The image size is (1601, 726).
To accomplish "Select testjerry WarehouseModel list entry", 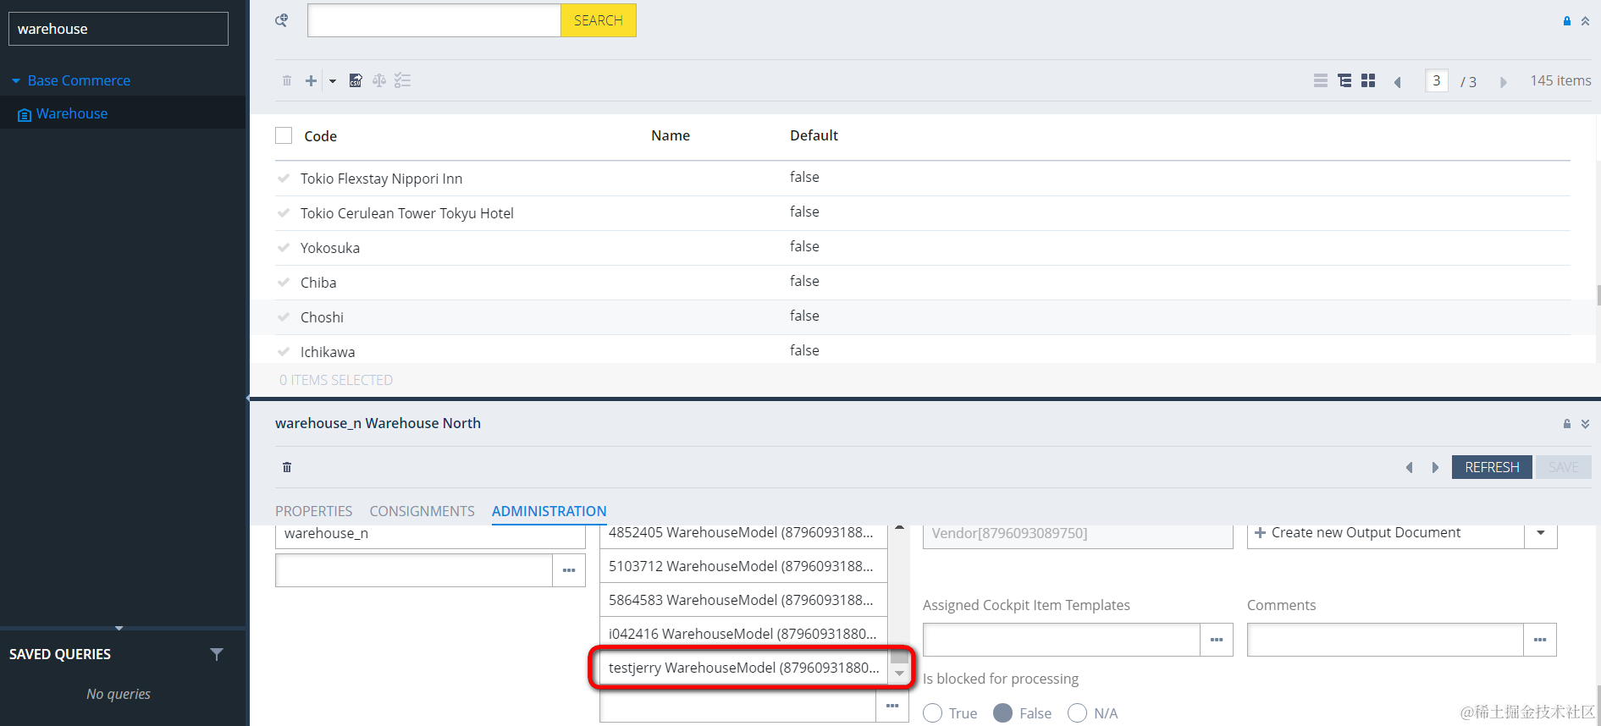I will (743, 668).
